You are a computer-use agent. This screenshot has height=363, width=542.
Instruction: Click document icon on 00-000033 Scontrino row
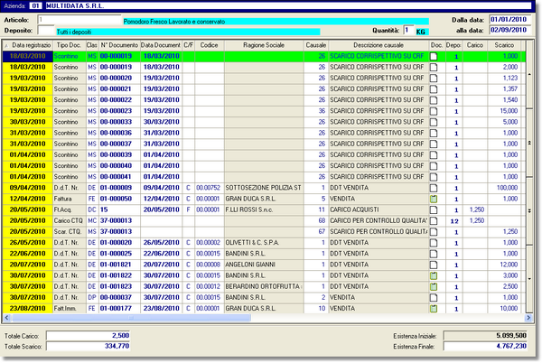[x=434, y=122]
